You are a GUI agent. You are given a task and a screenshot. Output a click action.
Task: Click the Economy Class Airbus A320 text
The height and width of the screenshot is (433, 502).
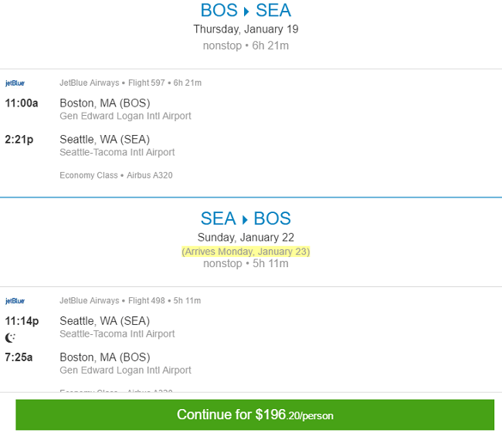(x=116, y=175)
